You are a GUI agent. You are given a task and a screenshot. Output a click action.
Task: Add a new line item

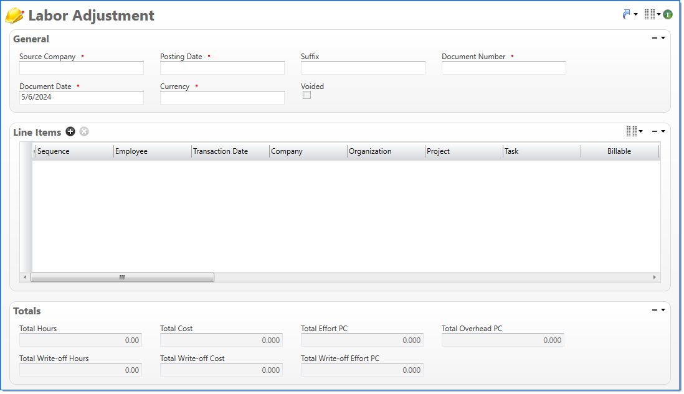pos(70,131)
